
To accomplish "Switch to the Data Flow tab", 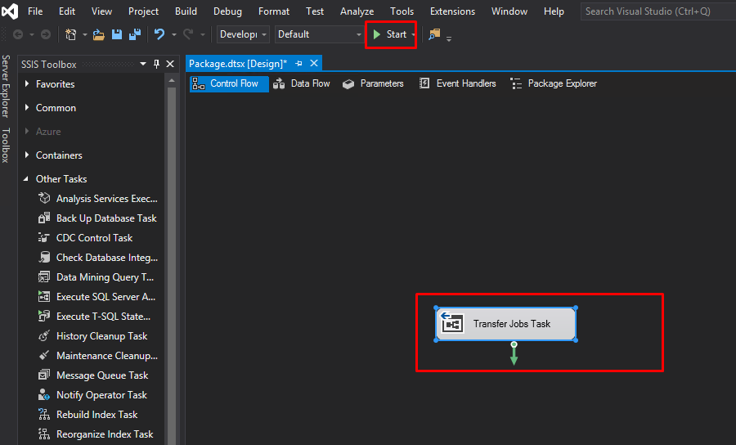I will (x=301, y=83).
